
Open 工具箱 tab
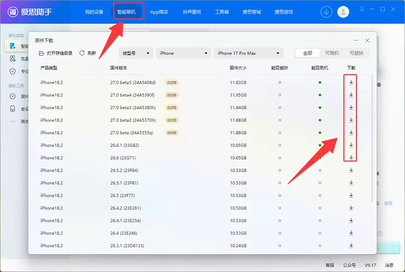point(222,12)
